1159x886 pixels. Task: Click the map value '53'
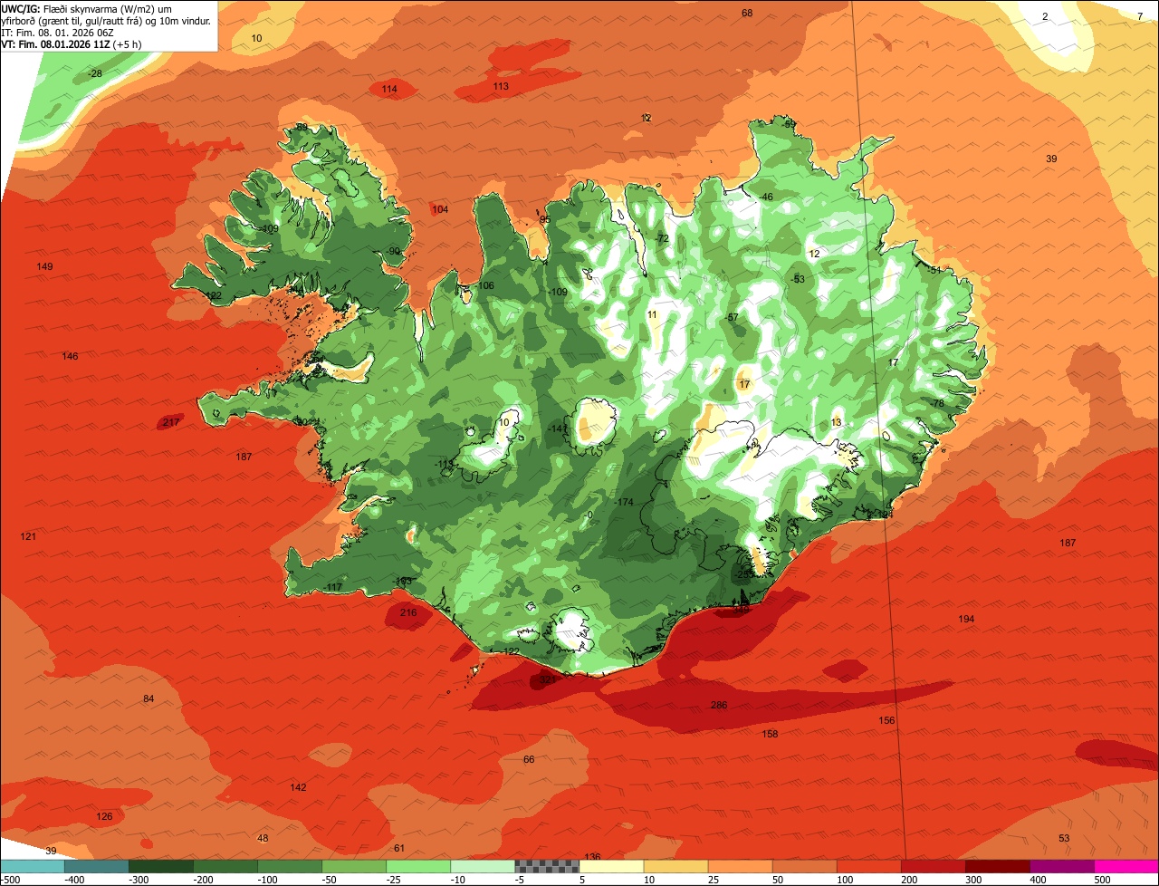[1064, 838]
